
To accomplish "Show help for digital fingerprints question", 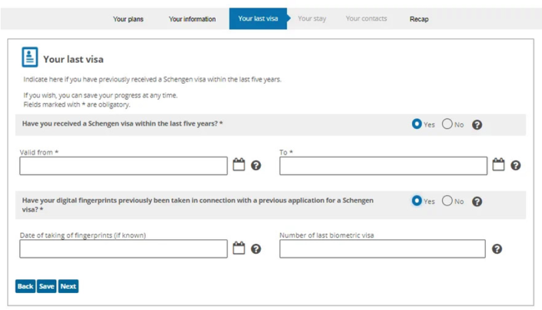I will point(477,201).
